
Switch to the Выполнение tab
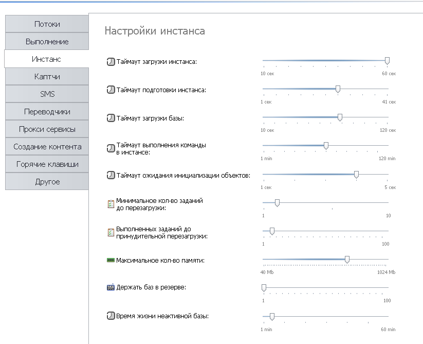coord(47,42)
